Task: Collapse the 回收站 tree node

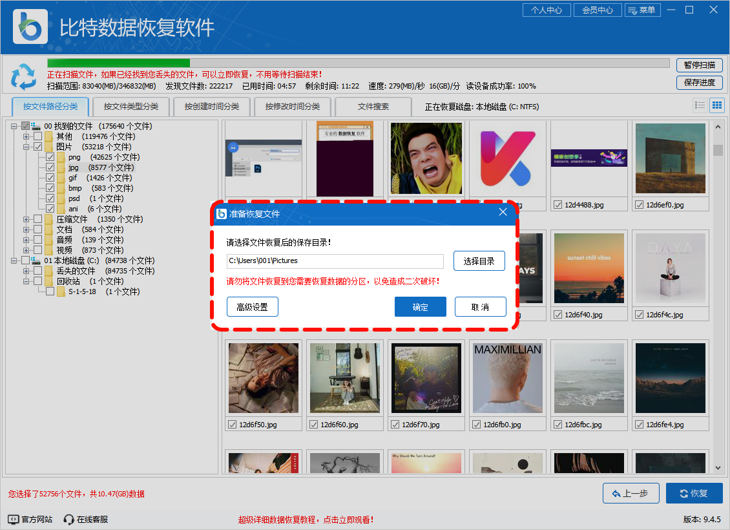Action: pyautogui.click(x=26, y=281)
